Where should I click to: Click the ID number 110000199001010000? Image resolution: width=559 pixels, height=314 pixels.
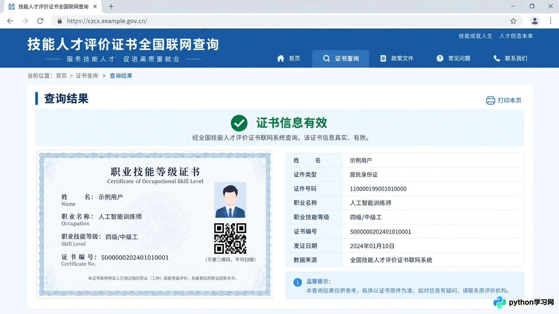click(378, 189)
